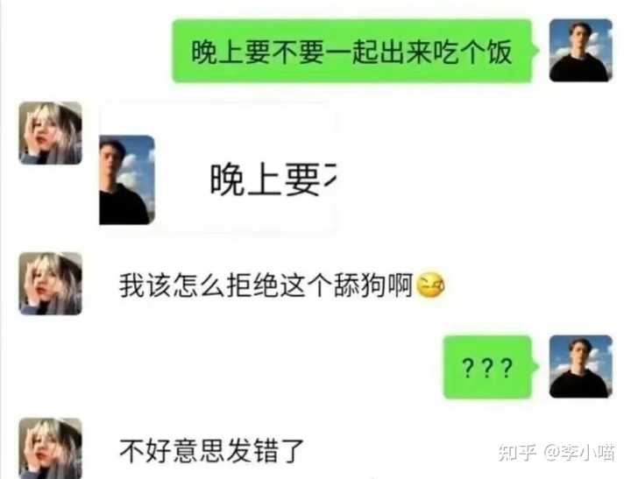The height and width of the screenshot is (479, 631).
Task: Open man's avatar beside the ??? bubble
Action: point(581,366)
